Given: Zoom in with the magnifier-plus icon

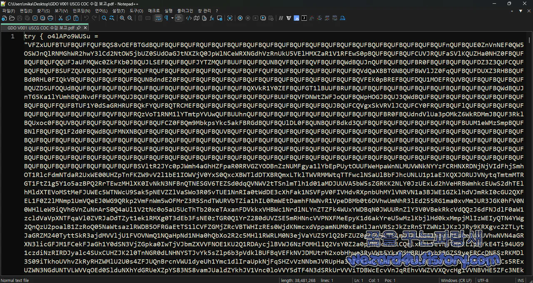Looking at the screenshot, I should point(122,18).
